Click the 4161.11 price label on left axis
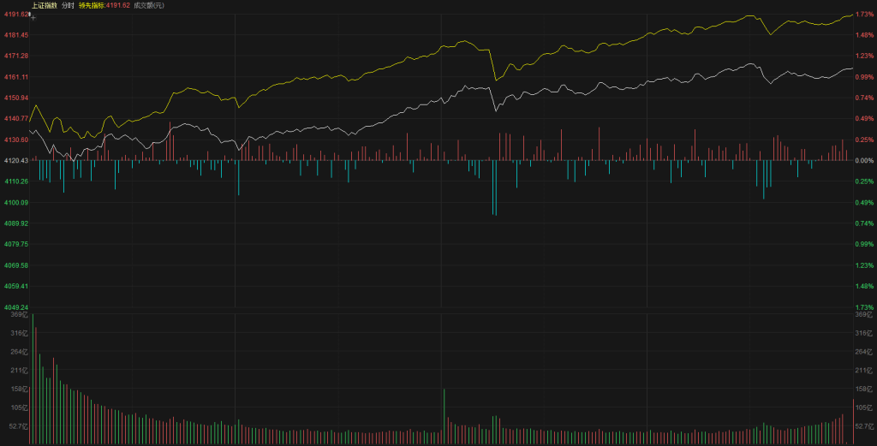The height and width of the screenshot is (446, 877). 15,76
